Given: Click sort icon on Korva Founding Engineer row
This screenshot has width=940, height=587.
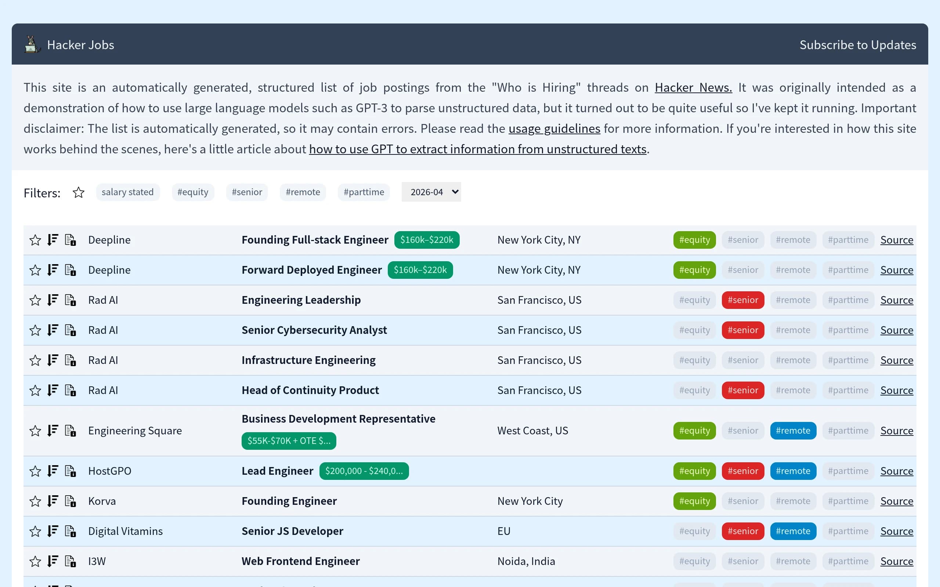Looking at the screenshot, I should (x=53, y=501).
